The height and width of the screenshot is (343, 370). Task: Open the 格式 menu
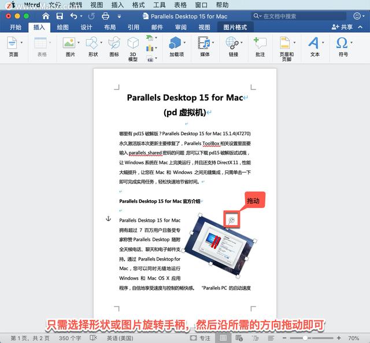138,5
